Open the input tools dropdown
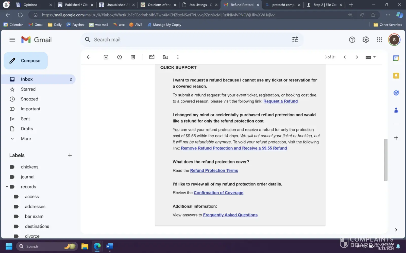The width and height of the screenshot is (406, 253). (375, 57)
